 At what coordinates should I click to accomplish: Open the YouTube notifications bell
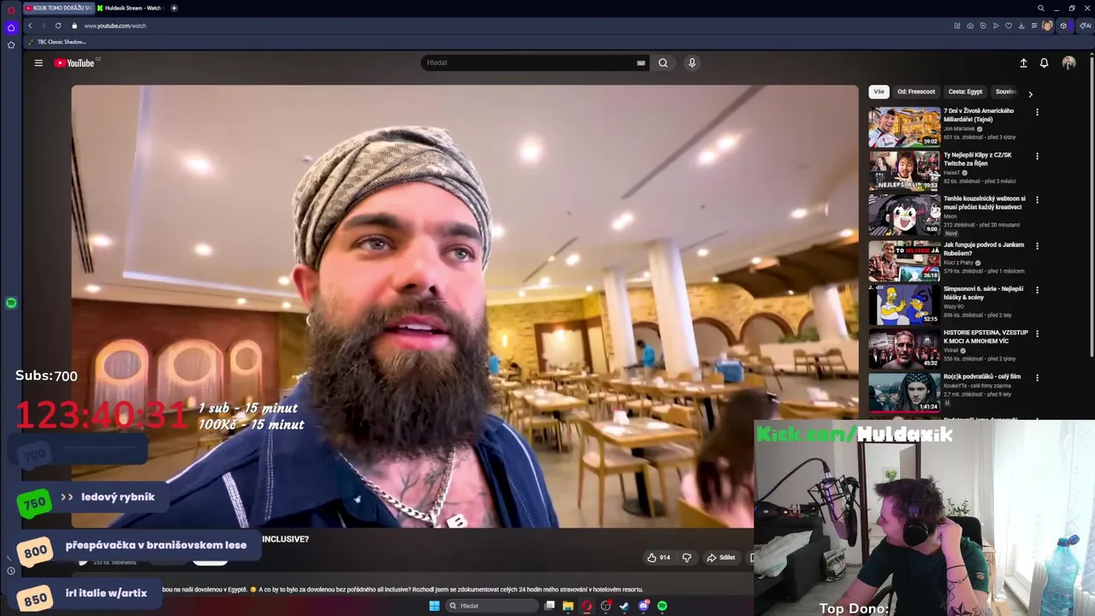tap(1044, 62)
